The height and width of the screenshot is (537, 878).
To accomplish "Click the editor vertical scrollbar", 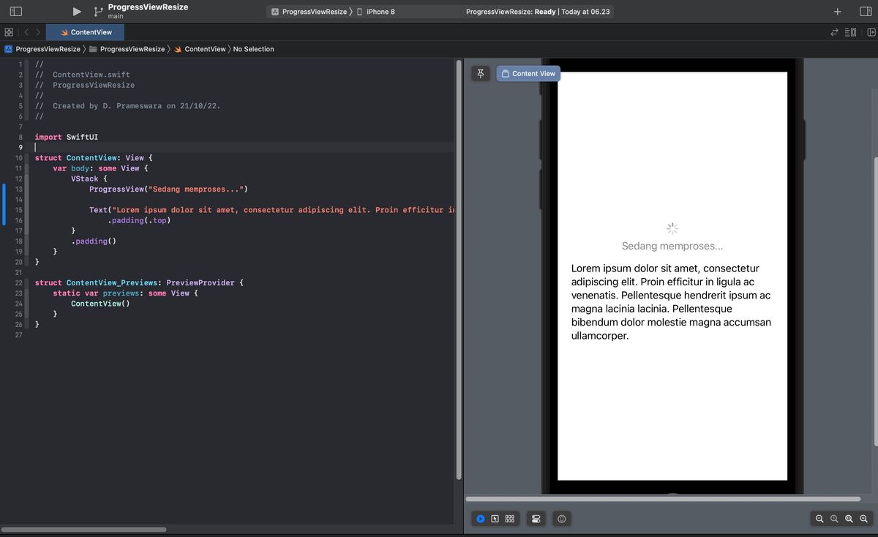I will coord(459,268).
